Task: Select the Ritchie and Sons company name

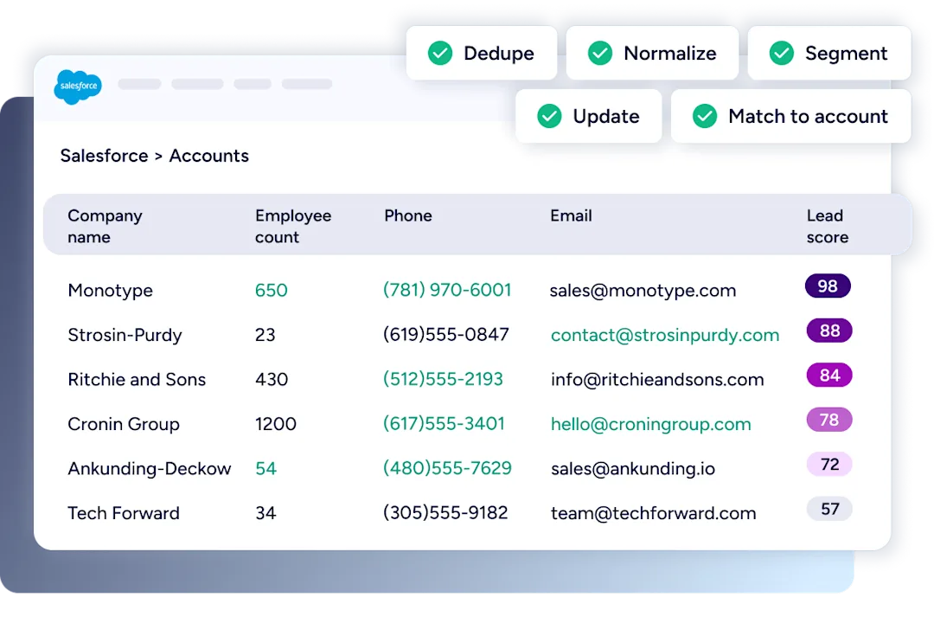Action: [x=137, y=380]
